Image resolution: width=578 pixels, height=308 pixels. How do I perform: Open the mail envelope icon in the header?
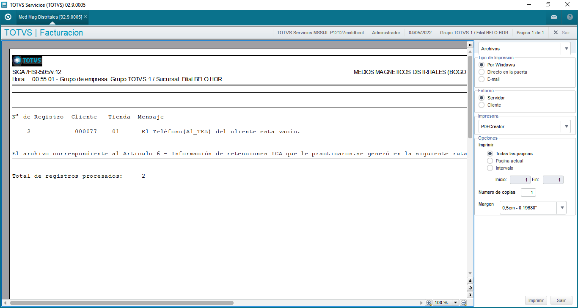click(554, 17)
